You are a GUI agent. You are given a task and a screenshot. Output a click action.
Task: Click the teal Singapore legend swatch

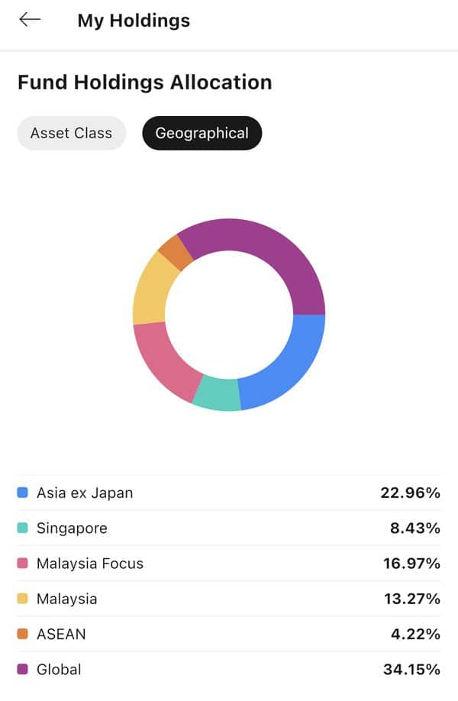click(22, 528)
